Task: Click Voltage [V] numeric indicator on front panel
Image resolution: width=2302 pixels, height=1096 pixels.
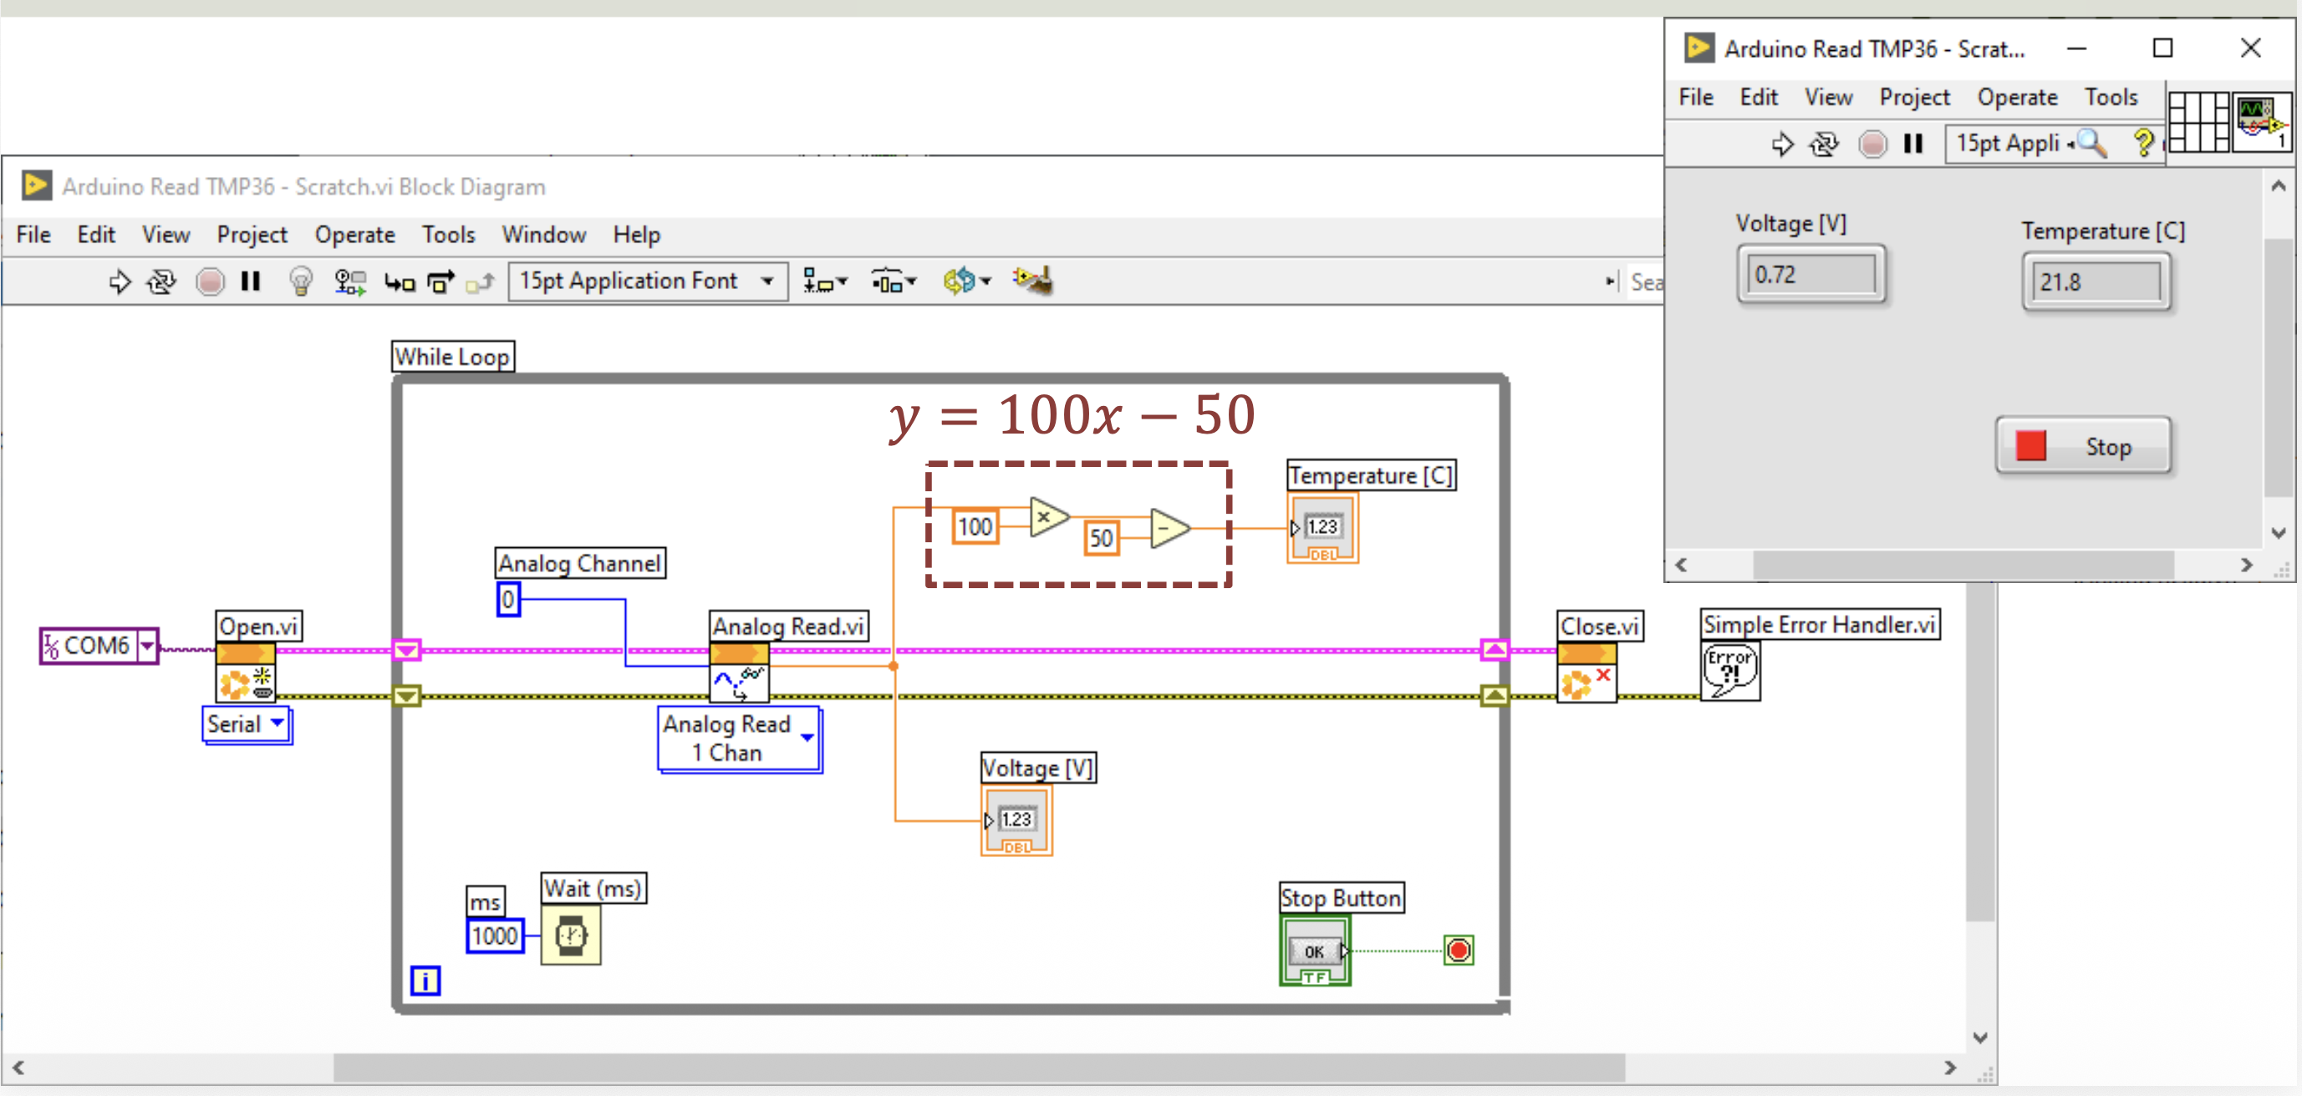Action: [1811, 274]
